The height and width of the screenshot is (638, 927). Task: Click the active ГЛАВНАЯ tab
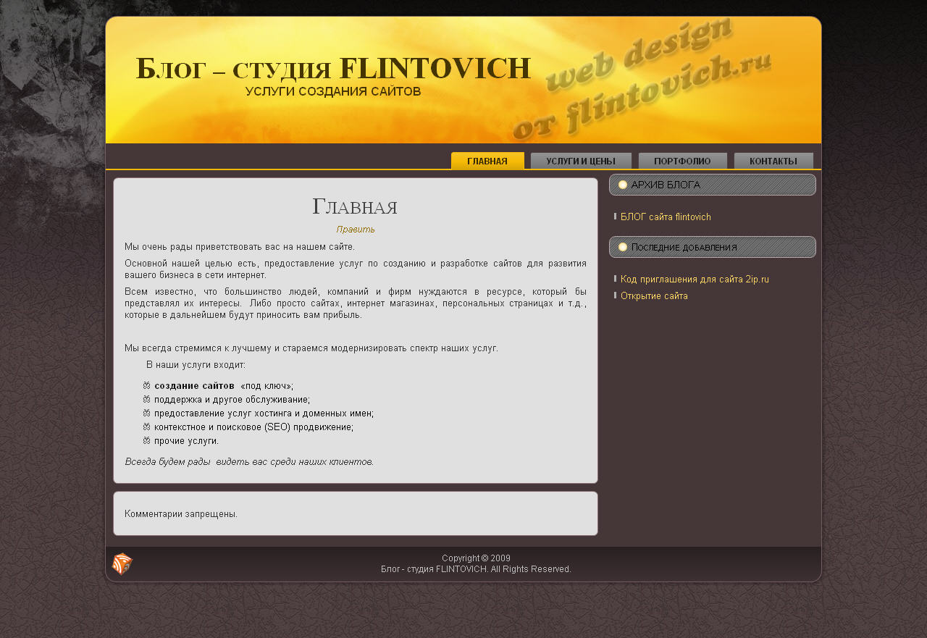point(487,160)
